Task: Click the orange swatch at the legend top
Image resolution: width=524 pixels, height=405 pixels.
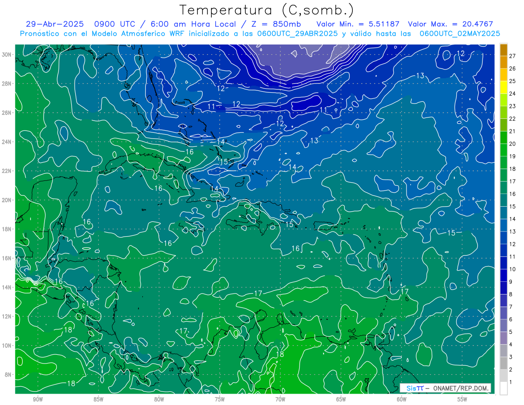Action: [x=503, y=49]
